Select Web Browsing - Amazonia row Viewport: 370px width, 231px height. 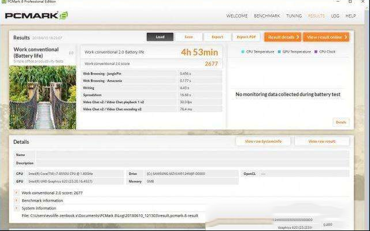151,81
